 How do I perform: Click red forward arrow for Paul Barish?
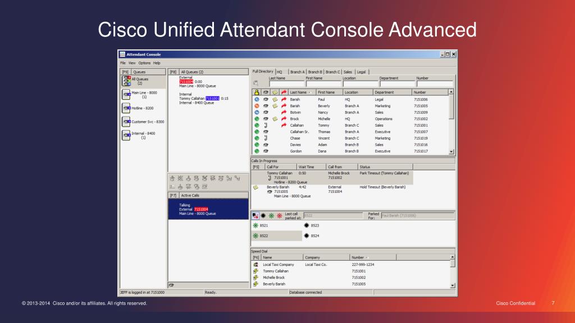(x=284, y=100)
